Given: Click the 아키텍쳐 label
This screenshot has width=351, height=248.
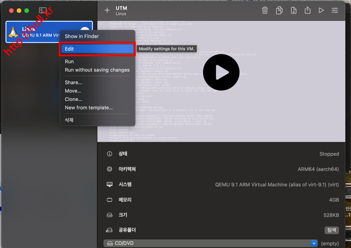Looking at the screenshot, I should (x=127, y=169).
